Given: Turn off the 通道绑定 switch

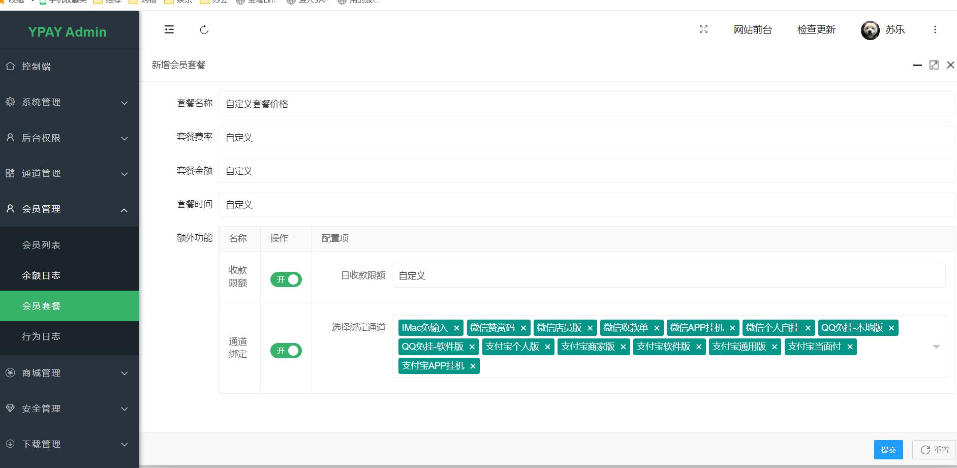Looking at the screenshot, I should (x=286, y=351).
